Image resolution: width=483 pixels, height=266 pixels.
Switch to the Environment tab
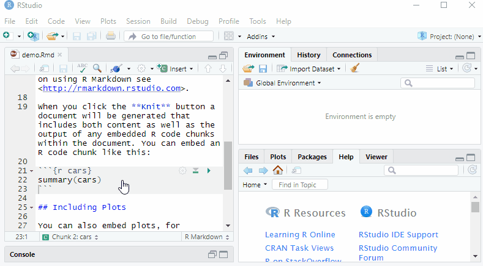[x=264, y=55]
